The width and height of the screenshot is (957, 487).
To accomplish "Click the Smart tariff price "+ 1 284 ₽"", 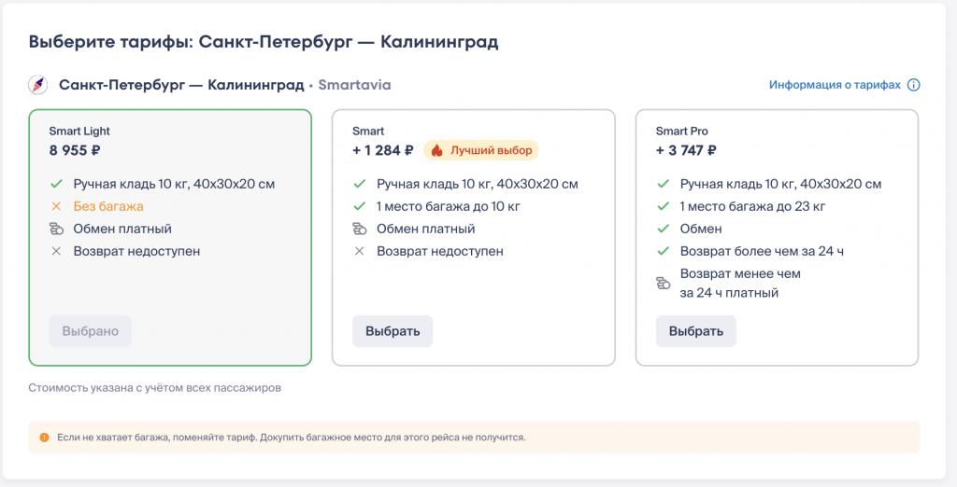I will click(382, 150).
